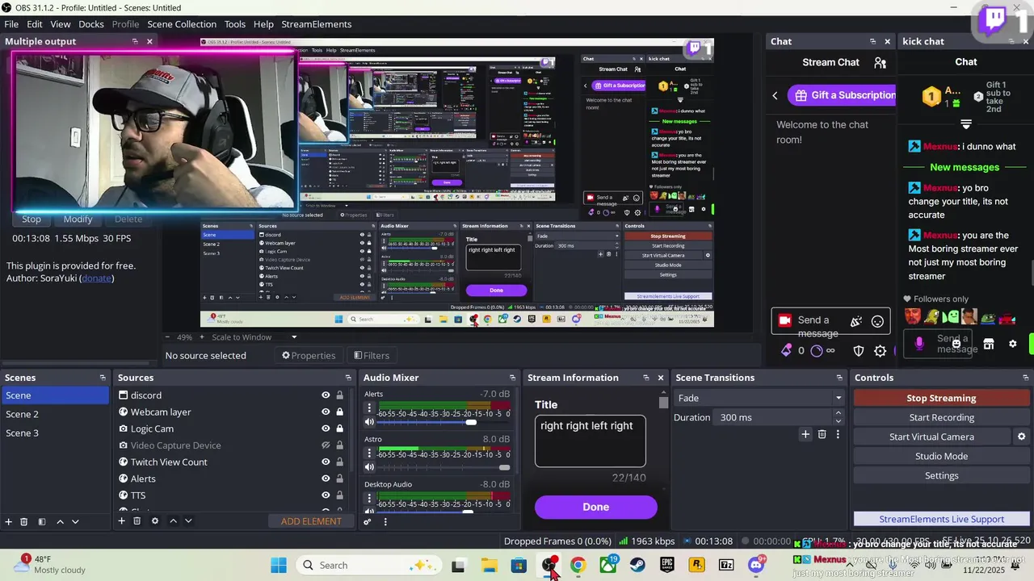Enable Studio Mode

941,456
